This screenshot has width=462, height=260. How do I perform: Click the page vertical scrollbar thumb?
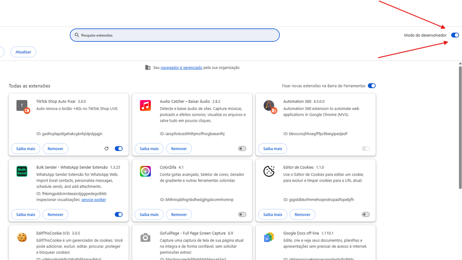coord(460,128)
